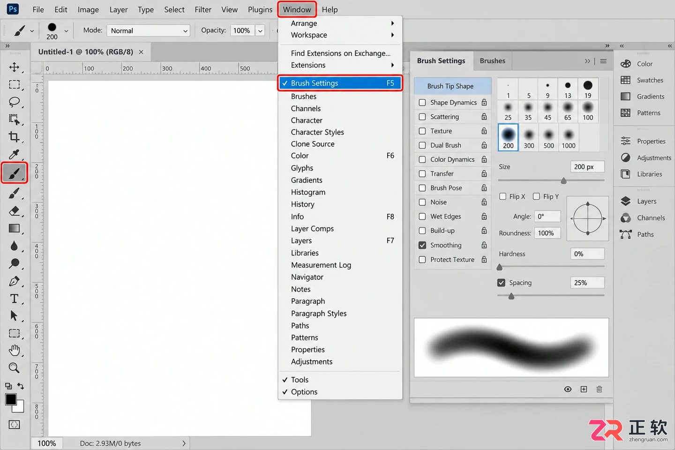Select Brush Tip Shape option

pos(452,86)
